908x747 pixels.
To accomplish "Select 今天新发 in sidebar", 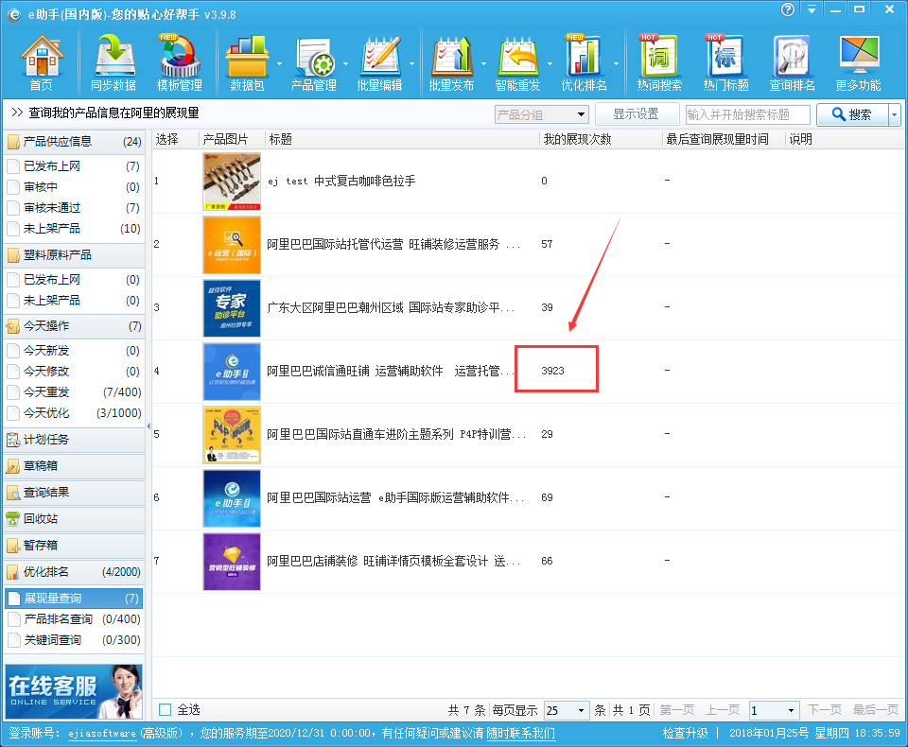I will click(74, 351).
